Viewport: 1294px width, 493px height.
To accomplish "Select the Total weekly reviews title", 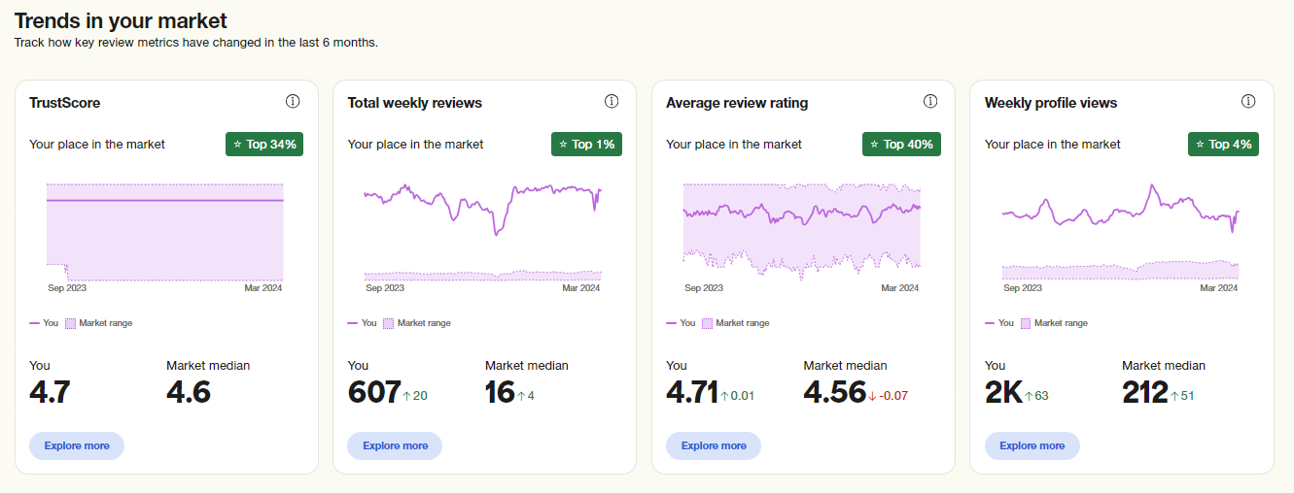I will click(x=415, y=103).
